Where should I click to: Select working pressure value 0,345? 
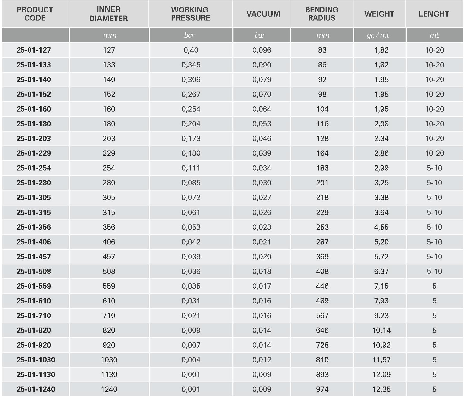tap(191, 65)
